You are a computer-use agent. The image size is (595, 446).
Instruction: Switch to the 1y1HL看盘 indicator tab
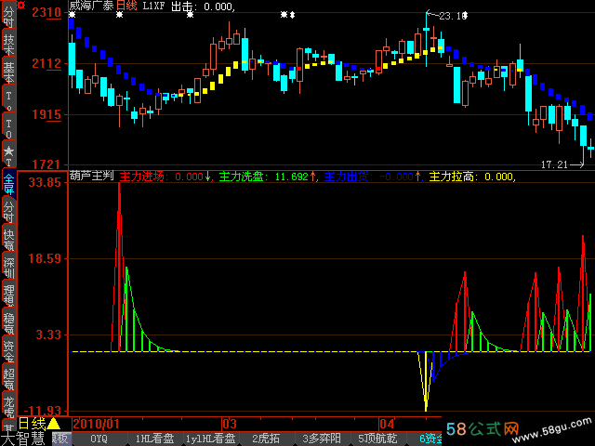click(x=211, y=439)
